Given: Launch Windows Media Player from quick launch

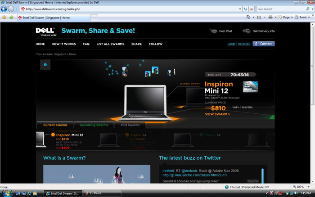Looking at the screenshot, I should click(x=35, y=193).
